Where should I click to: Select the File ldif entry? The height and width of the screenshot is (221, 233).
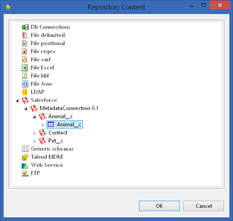pyautogui.click(x=40, y=76)
